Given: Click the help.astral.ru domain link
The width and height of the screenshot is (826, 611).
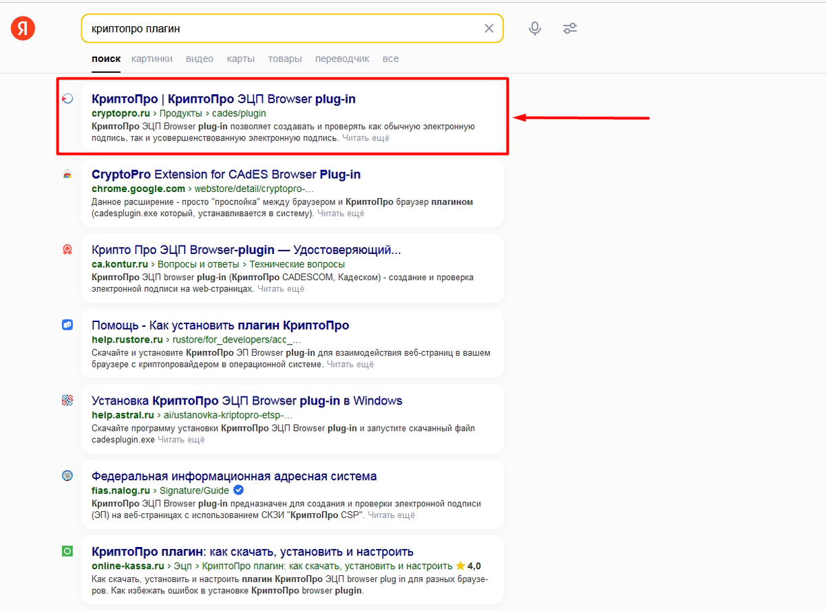Looking at the screenshot, I should pos(123,415).
